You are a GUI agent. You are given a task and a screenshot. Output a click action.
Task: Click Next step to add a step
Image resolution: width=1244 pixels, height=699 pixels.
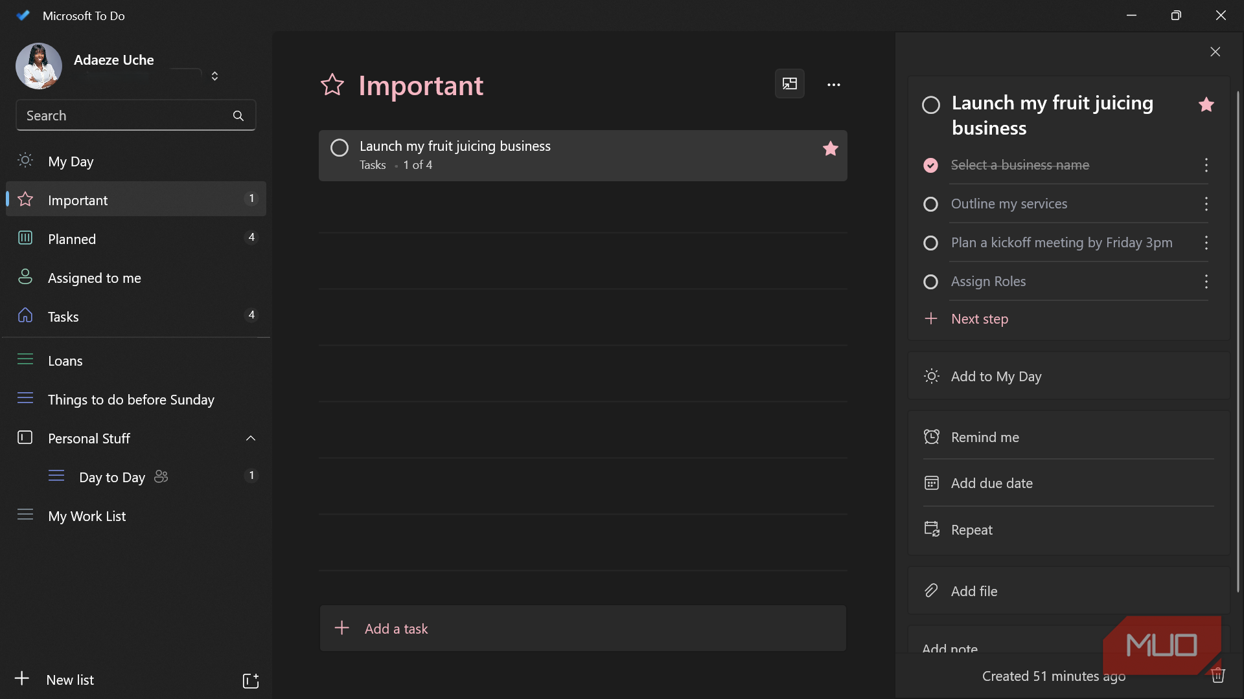click(x=979, y=318)
